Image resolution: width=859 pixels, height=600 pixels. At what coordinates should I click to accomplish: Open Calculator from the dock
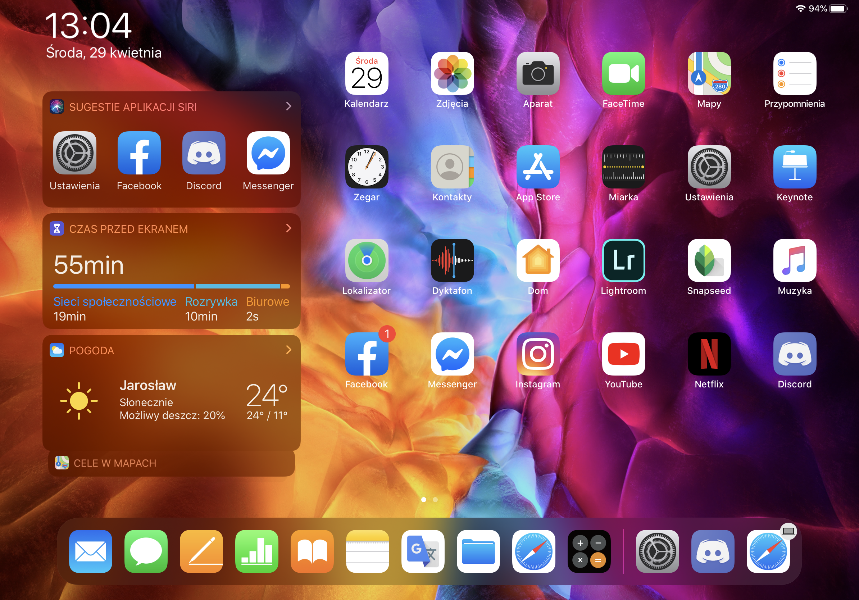[x=589, y=551]
